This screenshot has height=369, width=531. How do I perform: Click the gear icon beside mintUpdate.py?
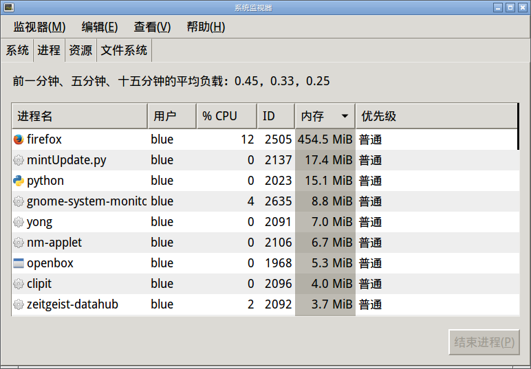[x=19, y=160]
